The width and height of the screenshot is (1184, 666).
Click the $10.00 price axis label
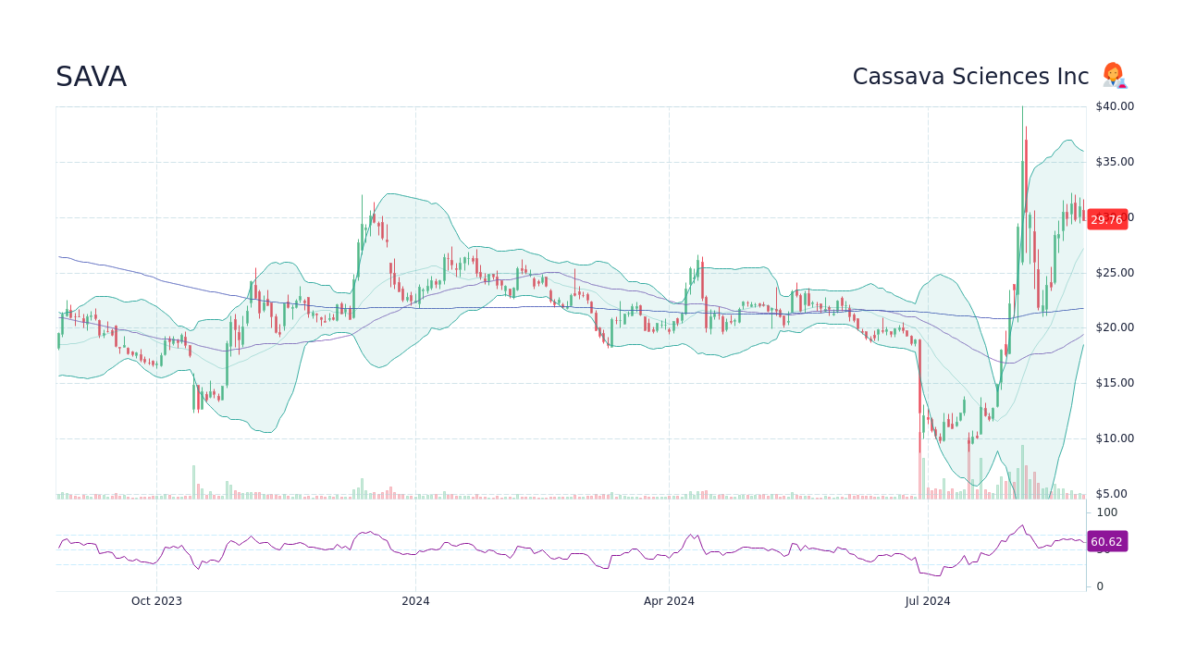click(x=1115, y=438)
